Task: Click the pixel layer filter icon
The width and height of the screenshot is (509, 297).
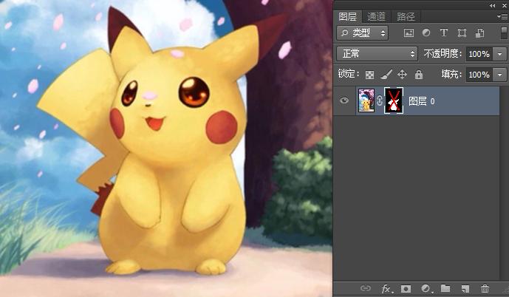Action: [x=409, y=33]
